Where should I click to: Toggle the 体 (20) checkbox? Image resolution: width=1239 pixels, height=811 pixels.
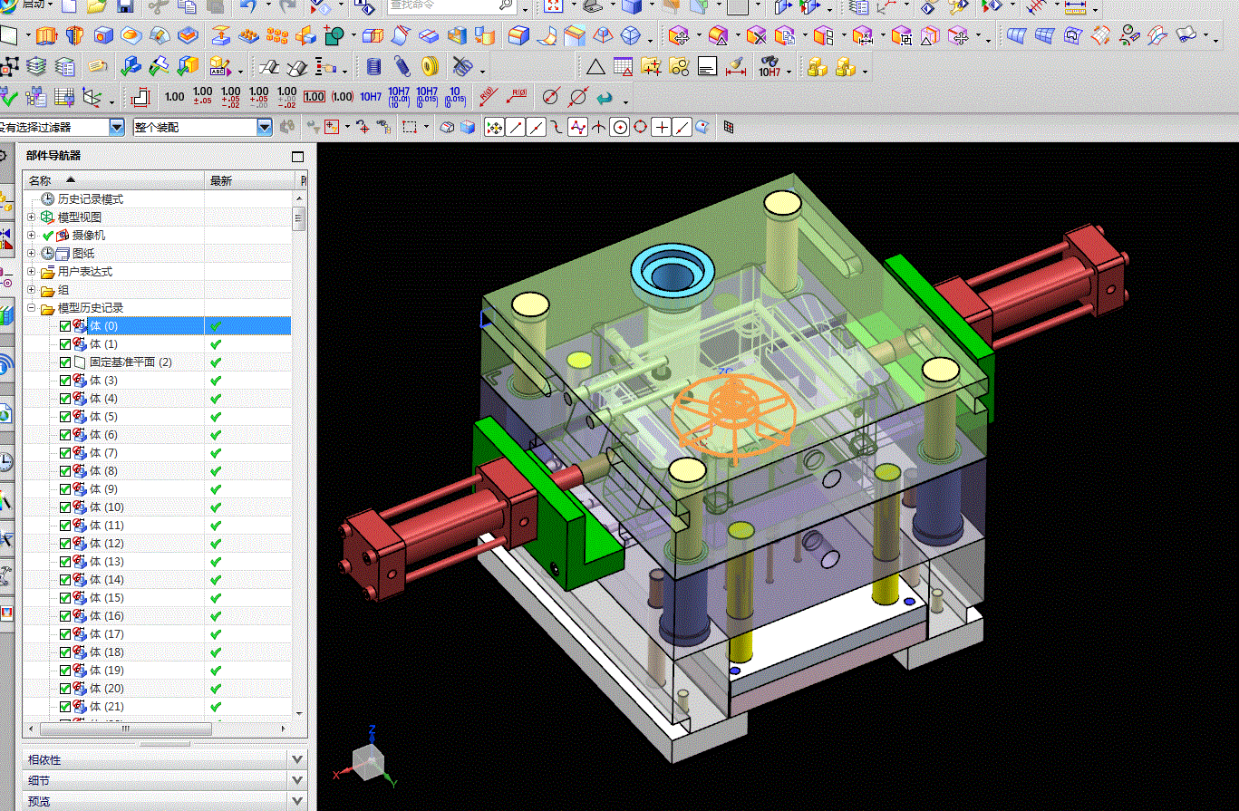[65, 689]
